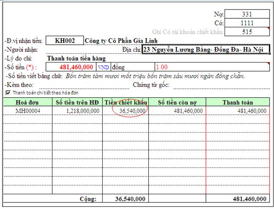The height and width of the screenshot is (209, 274).
Task: Select the 'Hoá đơn' column header
Action: pos(27,102)
